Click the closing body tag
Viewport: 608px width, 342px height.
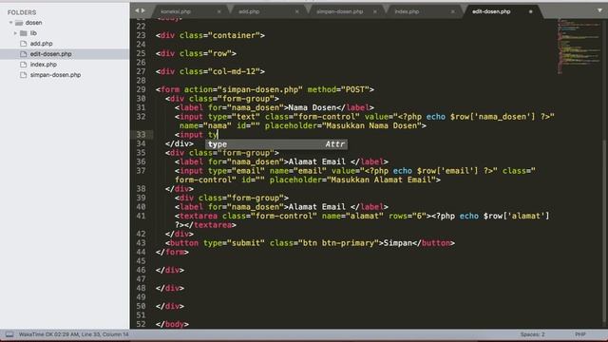[172, 324]
